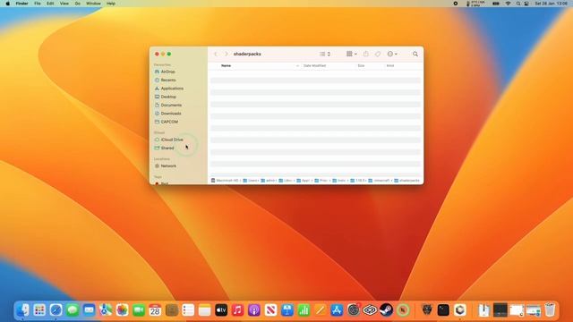Click the minecraft folder in the path bar
Screen dimensions: 573x322
pyautogui.click(x=379, y=181)
